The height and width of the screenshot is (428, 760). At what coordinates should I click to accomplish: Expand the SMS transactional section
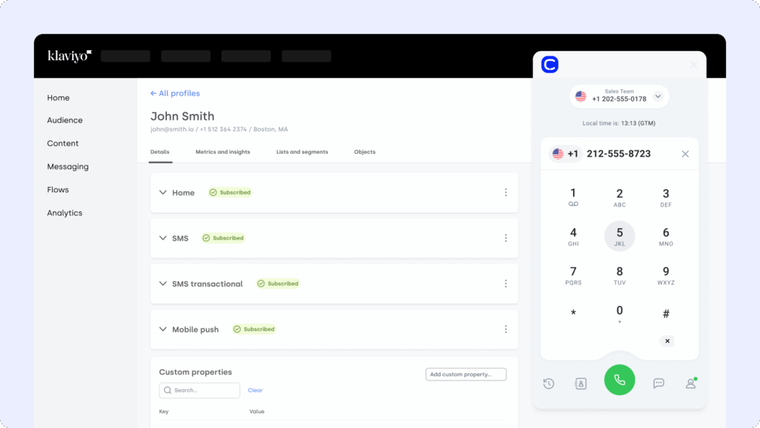(x=163, y=284)
